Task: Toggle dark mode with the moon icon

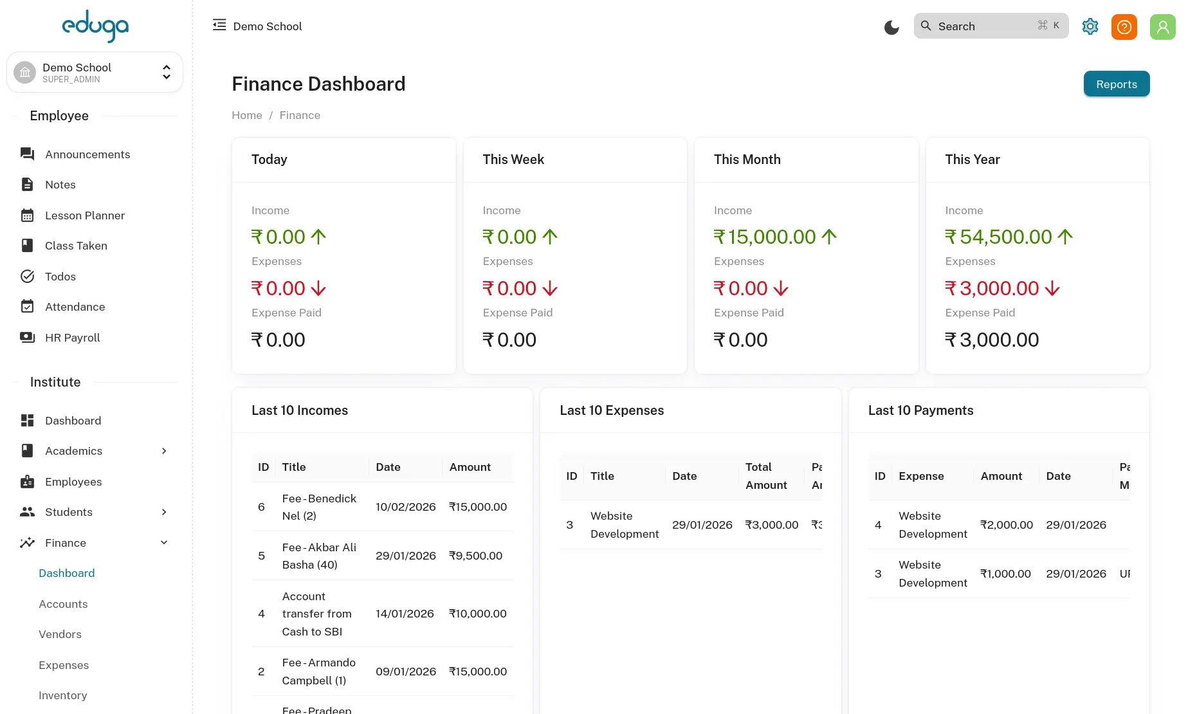Action: (891, 27)
